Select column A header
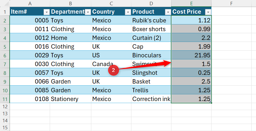256x131 pixels. pyautogui.click(x=30, y=3)
